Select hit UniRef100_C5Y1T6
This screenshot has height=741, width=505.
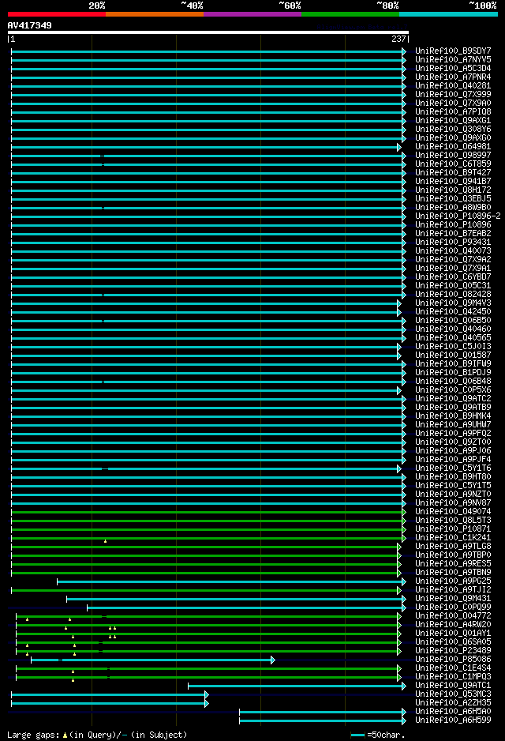click(453, 468)
